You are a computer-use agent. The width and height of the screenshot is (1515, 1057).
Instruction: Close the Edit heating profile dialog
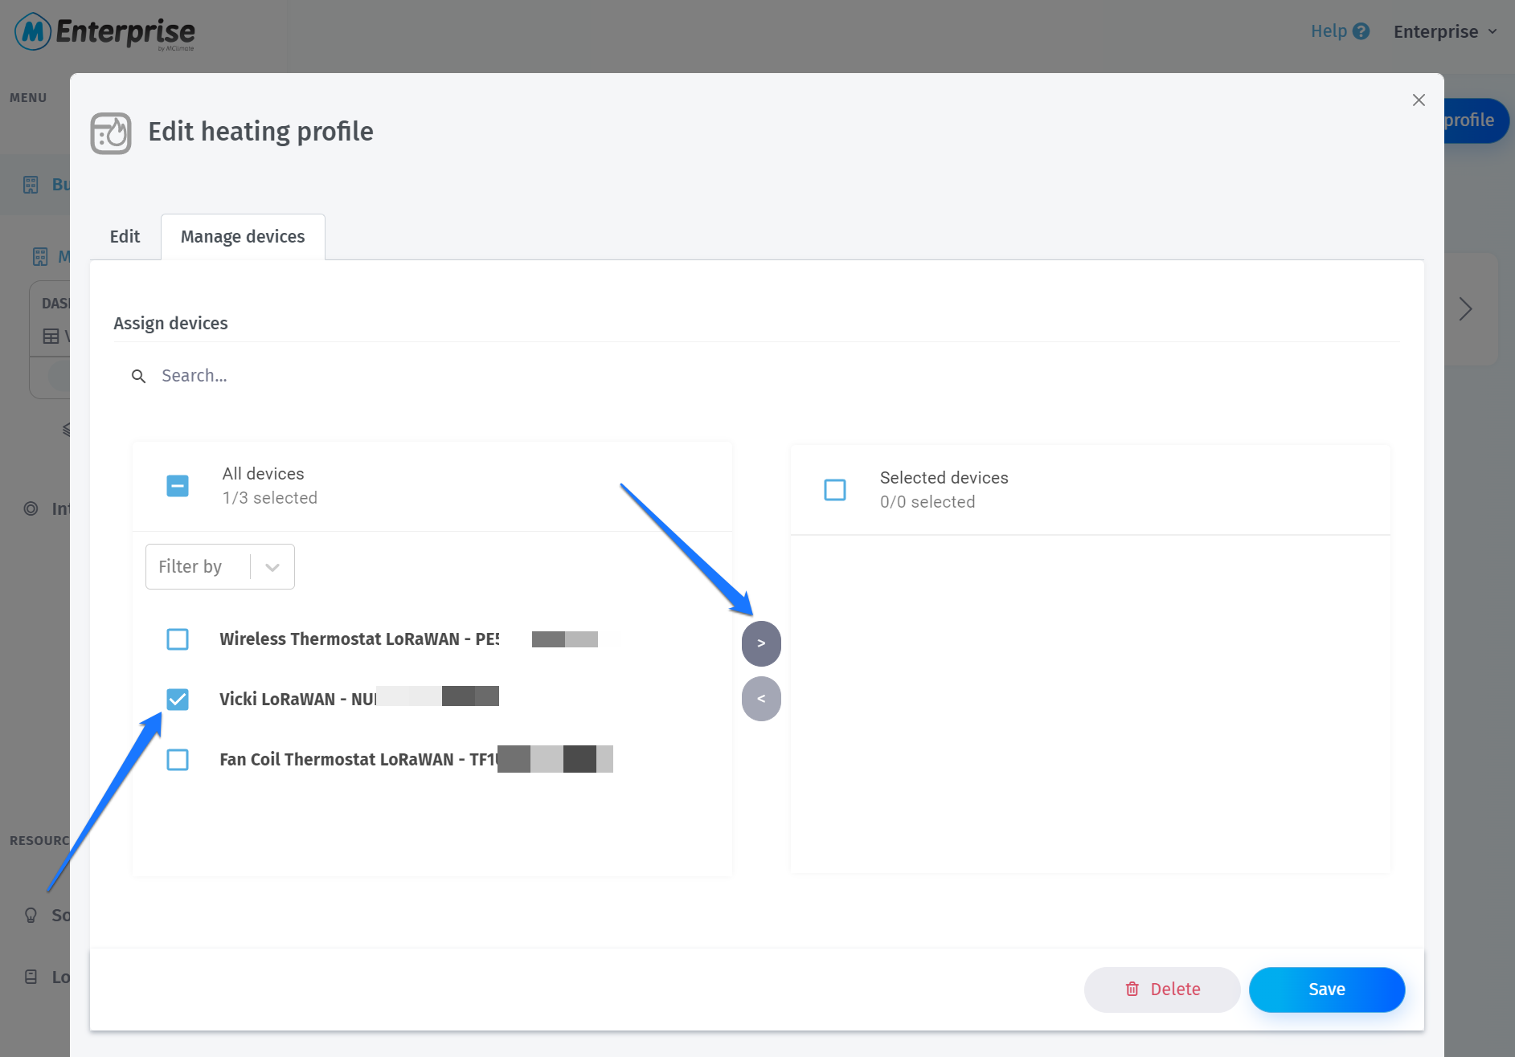pos(1419,100)
